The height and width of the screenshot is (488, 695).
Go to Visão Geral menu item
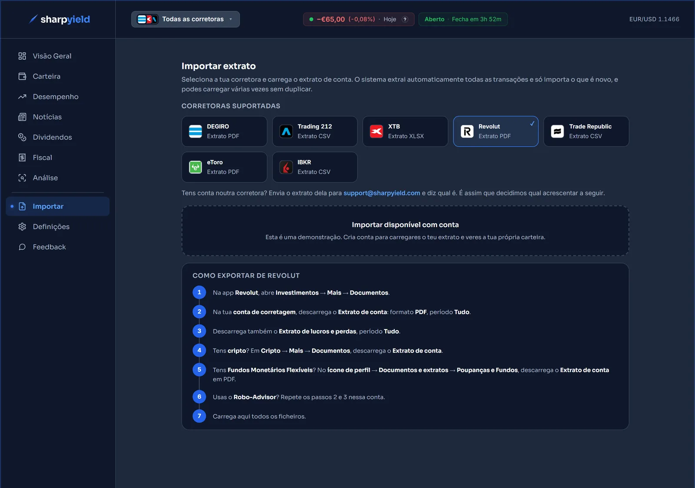pos(58,56)
